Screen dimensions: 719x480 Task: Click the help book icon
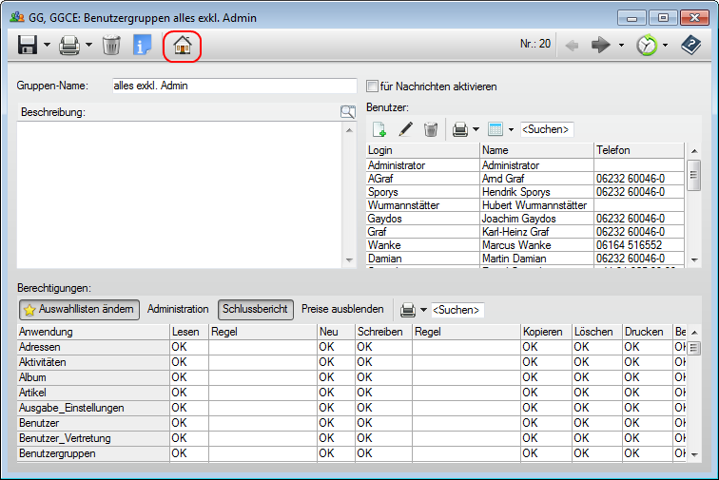pyautogui.click(x=690, y=45)
